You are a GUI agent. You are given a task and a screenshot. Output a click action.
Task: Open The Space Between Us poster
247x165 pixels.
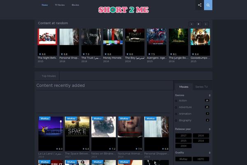click(x=77, y=132)
